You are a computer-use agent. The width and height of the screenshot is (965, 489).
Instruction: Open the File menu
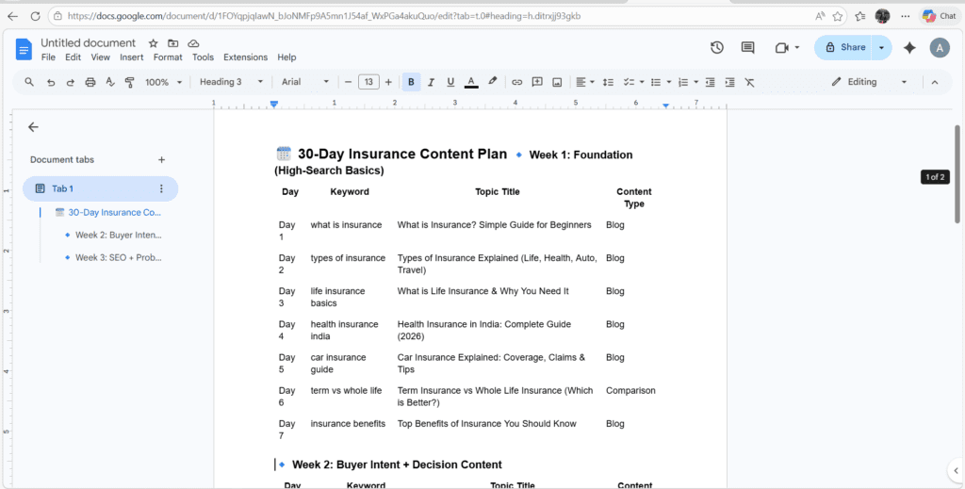pyautogui.click(x=48, y=57)
